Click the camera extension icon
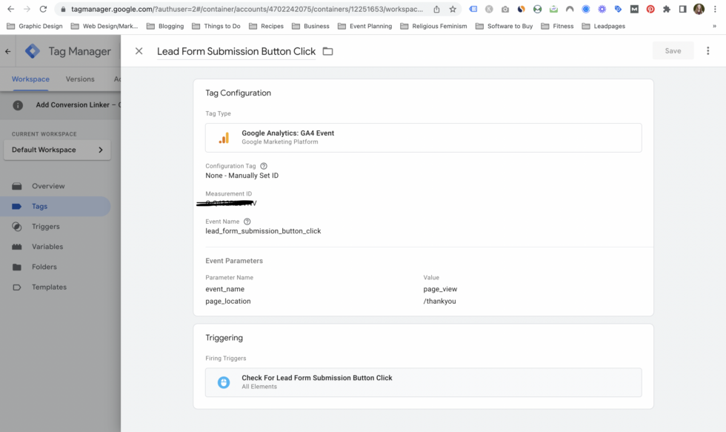 tap(505, 9)
